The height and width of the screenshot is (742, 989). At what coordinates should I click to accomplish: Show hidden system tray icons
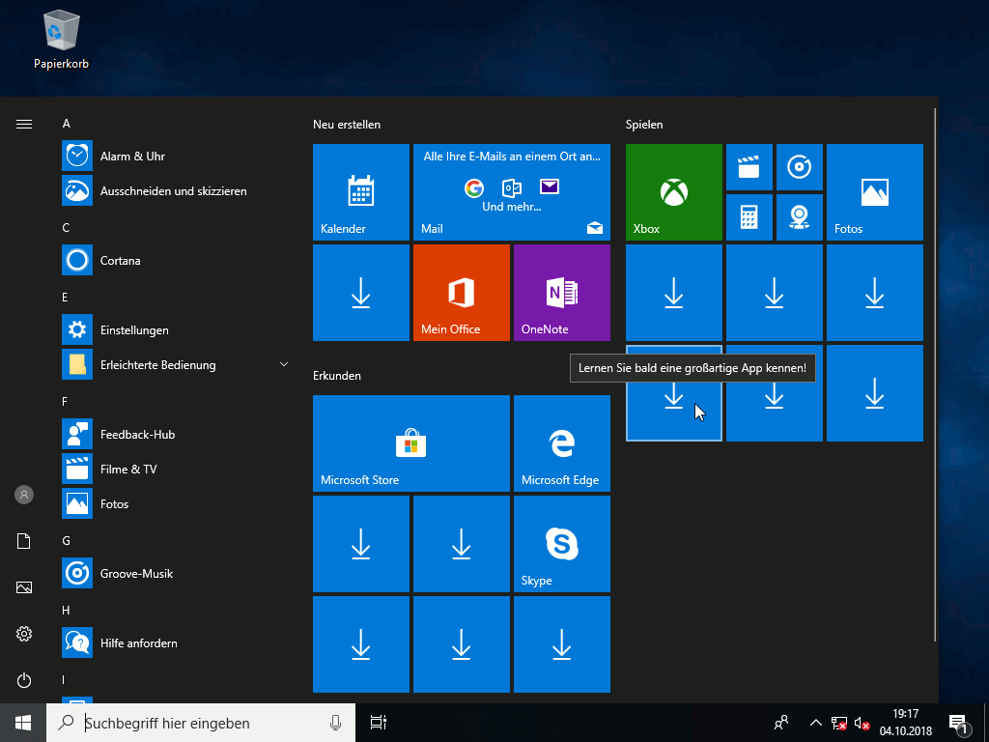pos(815,723)
